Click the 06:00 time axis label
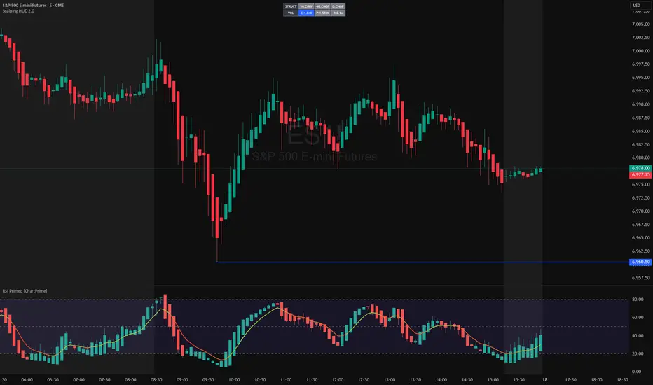 (27, 379)
